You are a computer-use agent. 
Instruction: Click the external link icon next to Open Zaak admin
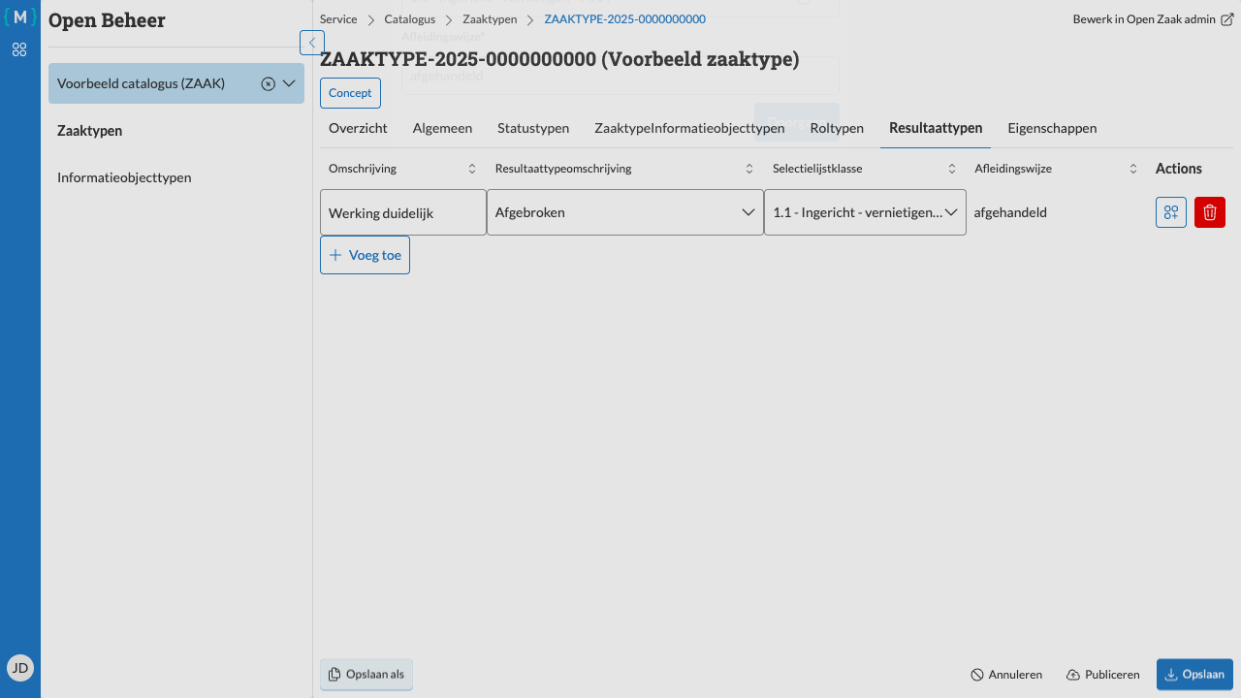(x=1226, y=19)
